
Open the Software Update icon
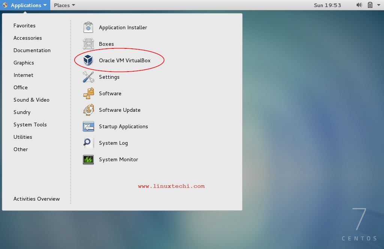[x=88, y=110]
